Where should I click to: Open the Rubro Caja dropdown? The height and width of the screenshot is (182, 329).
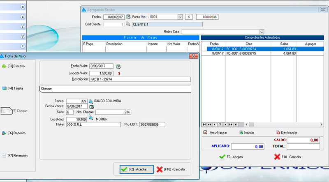pyautogui.click(x=261, y=31)
